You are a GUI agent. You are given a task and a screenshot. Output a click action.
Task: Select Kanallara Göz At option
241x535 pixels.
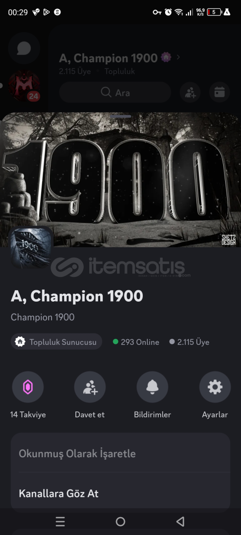coord(120,493)
